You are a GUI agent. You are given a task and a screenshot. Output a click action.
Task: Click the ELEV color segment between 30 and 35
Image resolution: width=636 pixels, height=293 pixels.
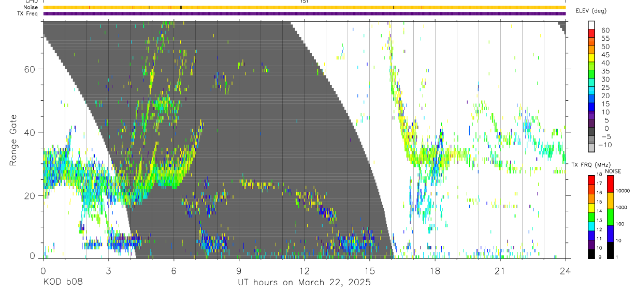pyautogui.click(x=591, y=75)
